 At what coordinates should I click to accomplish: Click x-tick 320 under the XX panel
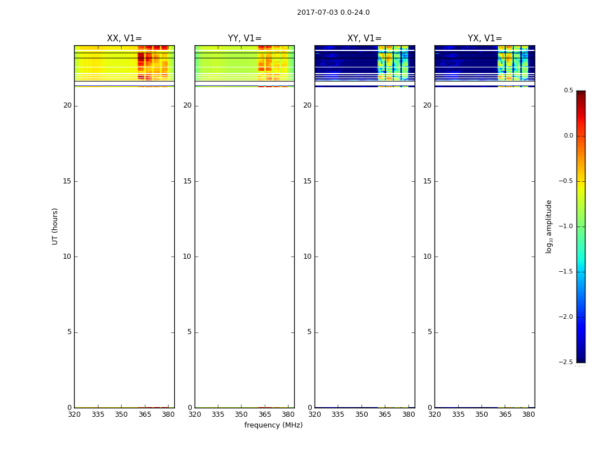click(74, 414)
